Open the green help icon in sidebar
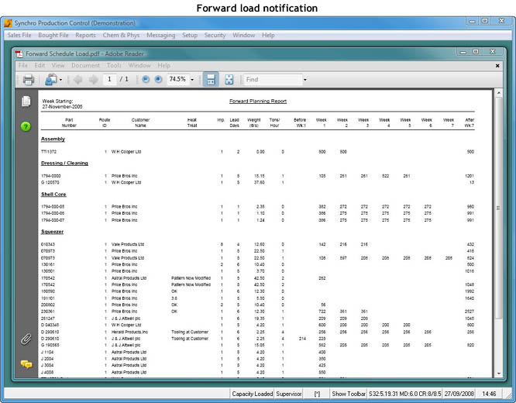 pyautogui.click(x=26, y=126)
